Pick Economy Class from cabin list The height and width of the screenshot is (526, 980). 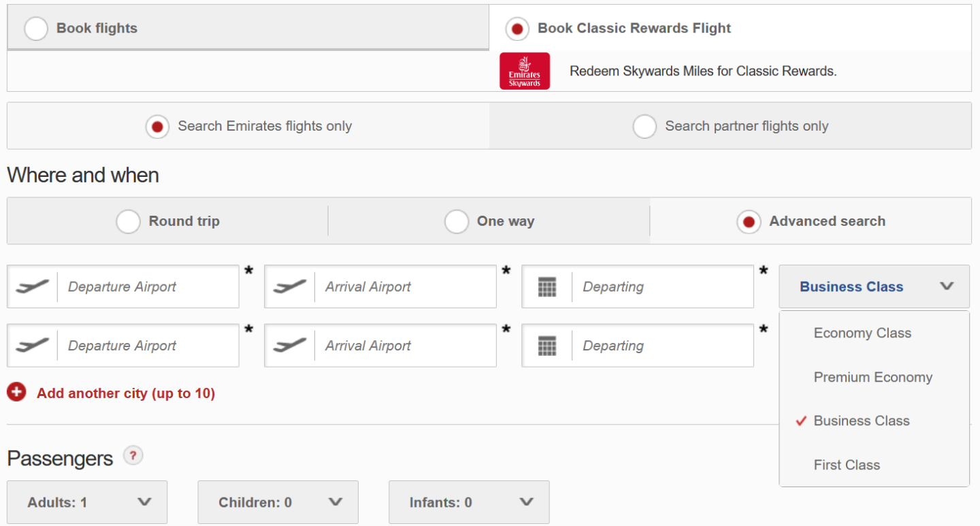[862, 333]
